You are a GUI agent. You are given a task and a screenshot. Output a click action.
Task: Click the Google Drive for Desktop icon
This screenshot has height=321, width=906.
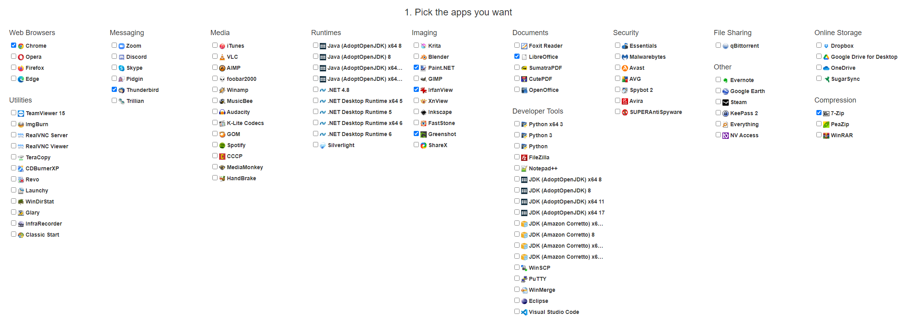tap(826, 57)
